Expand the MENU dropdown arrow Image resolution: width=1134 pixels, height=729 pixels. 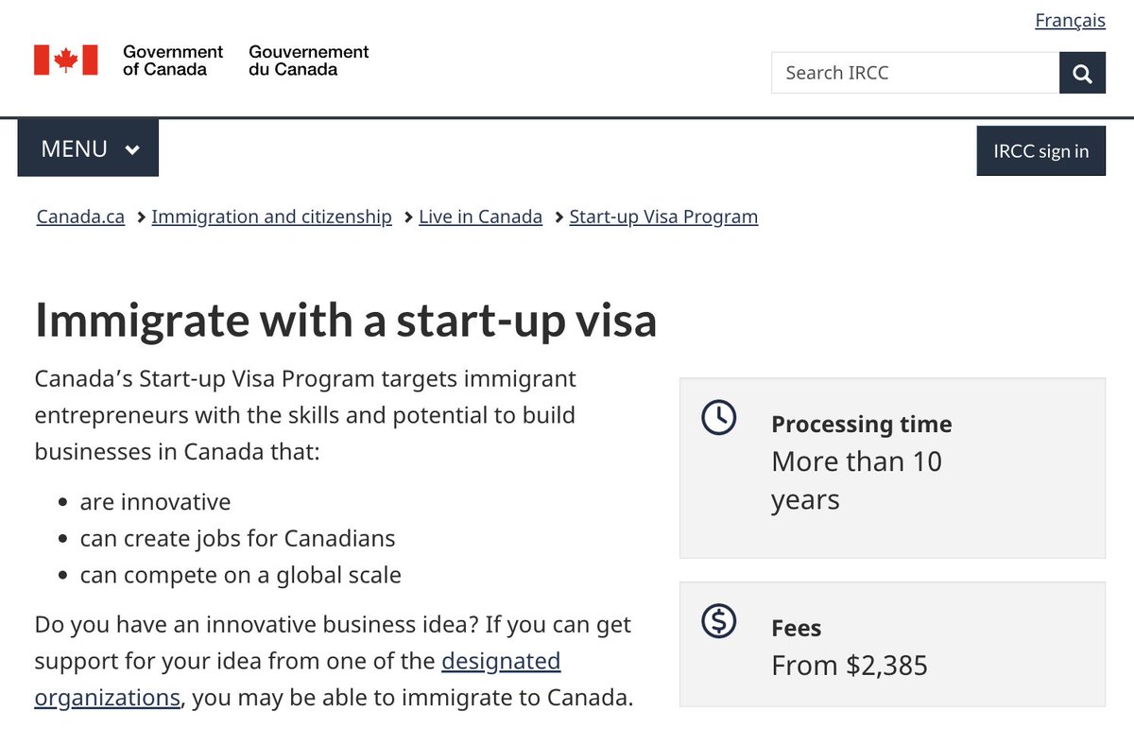pos(132,149)
